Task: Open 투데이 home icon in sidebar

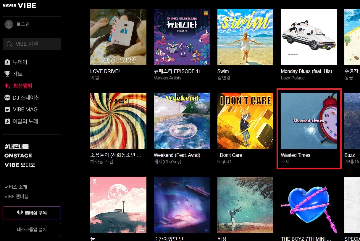Action: click(7, 62)
